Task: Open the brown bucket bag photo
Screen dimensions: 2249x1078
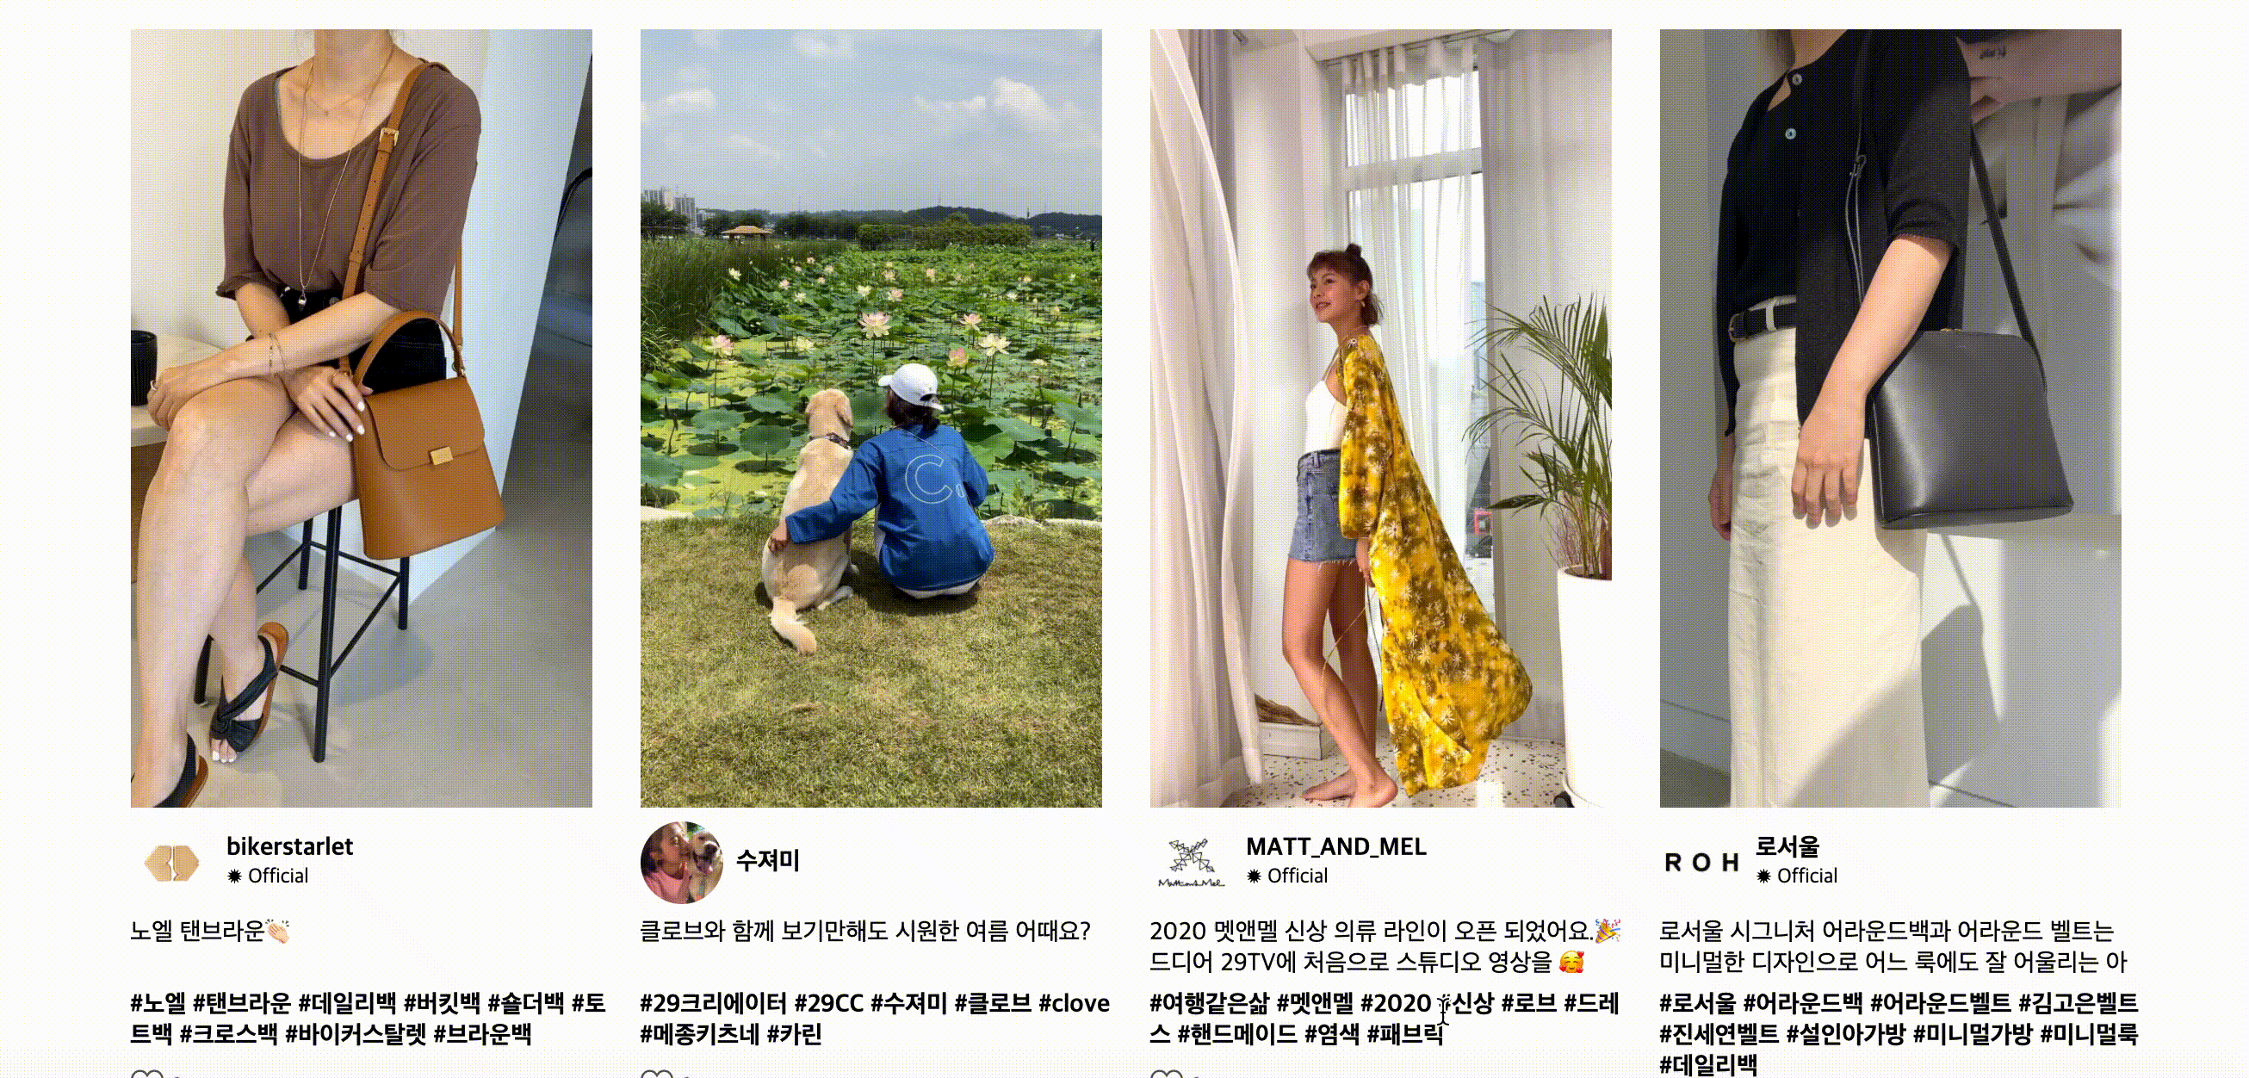Action: pyautogui.click(x=362, y=418)
